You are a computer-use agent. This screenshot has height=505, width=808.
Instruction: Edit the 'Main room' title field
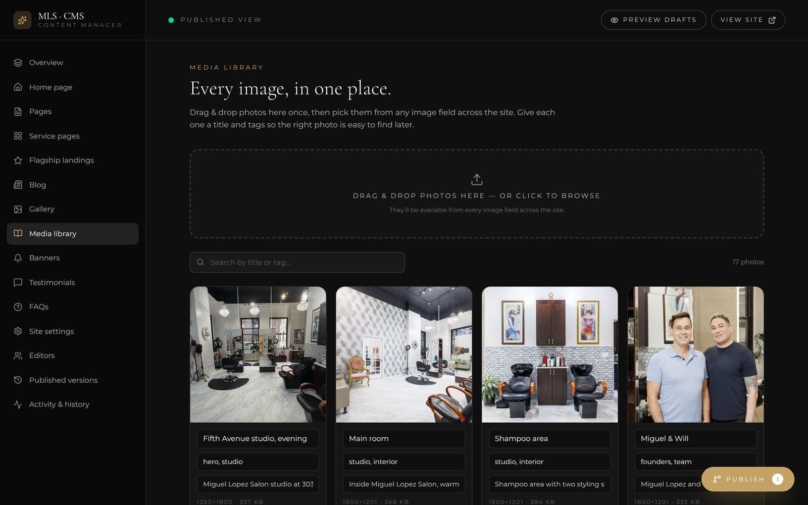(x=404, y=438)
